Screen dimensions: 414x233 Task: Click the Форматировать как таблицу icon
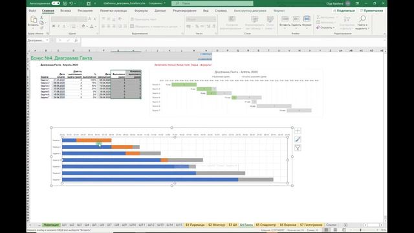tap(254, 19)
